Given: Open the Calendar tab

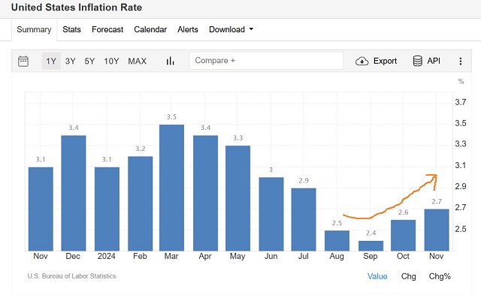Looking at the screenshot, I should [x=150, y=29].
